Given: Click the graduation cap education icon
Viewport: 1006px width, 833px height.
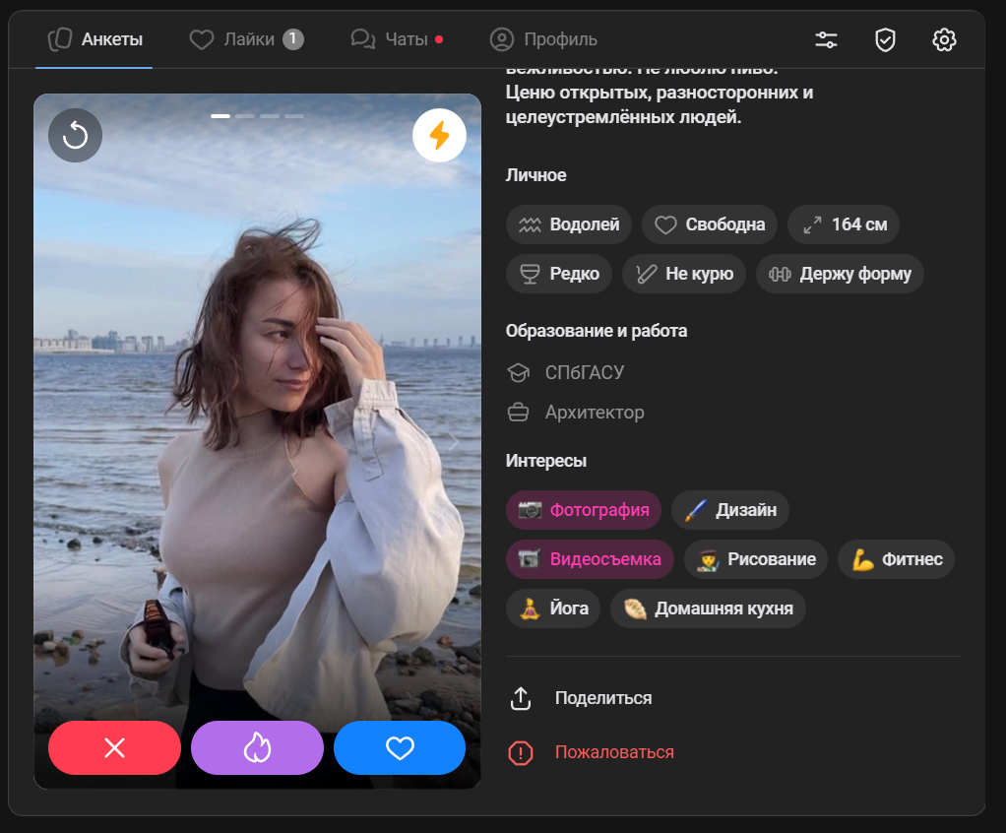Looking at the screenshot, I should [519, 373].
